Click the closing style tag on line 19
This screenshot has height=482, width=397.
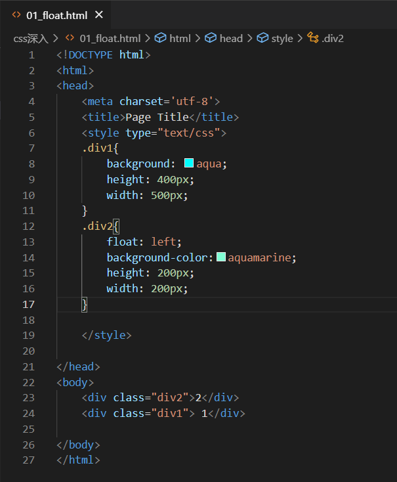coord(106,336)
